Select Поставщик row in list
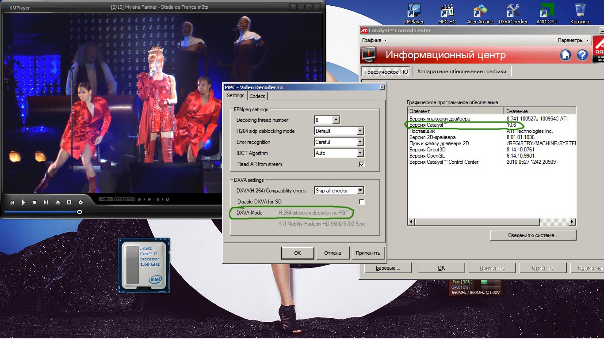 pos(492,131)
